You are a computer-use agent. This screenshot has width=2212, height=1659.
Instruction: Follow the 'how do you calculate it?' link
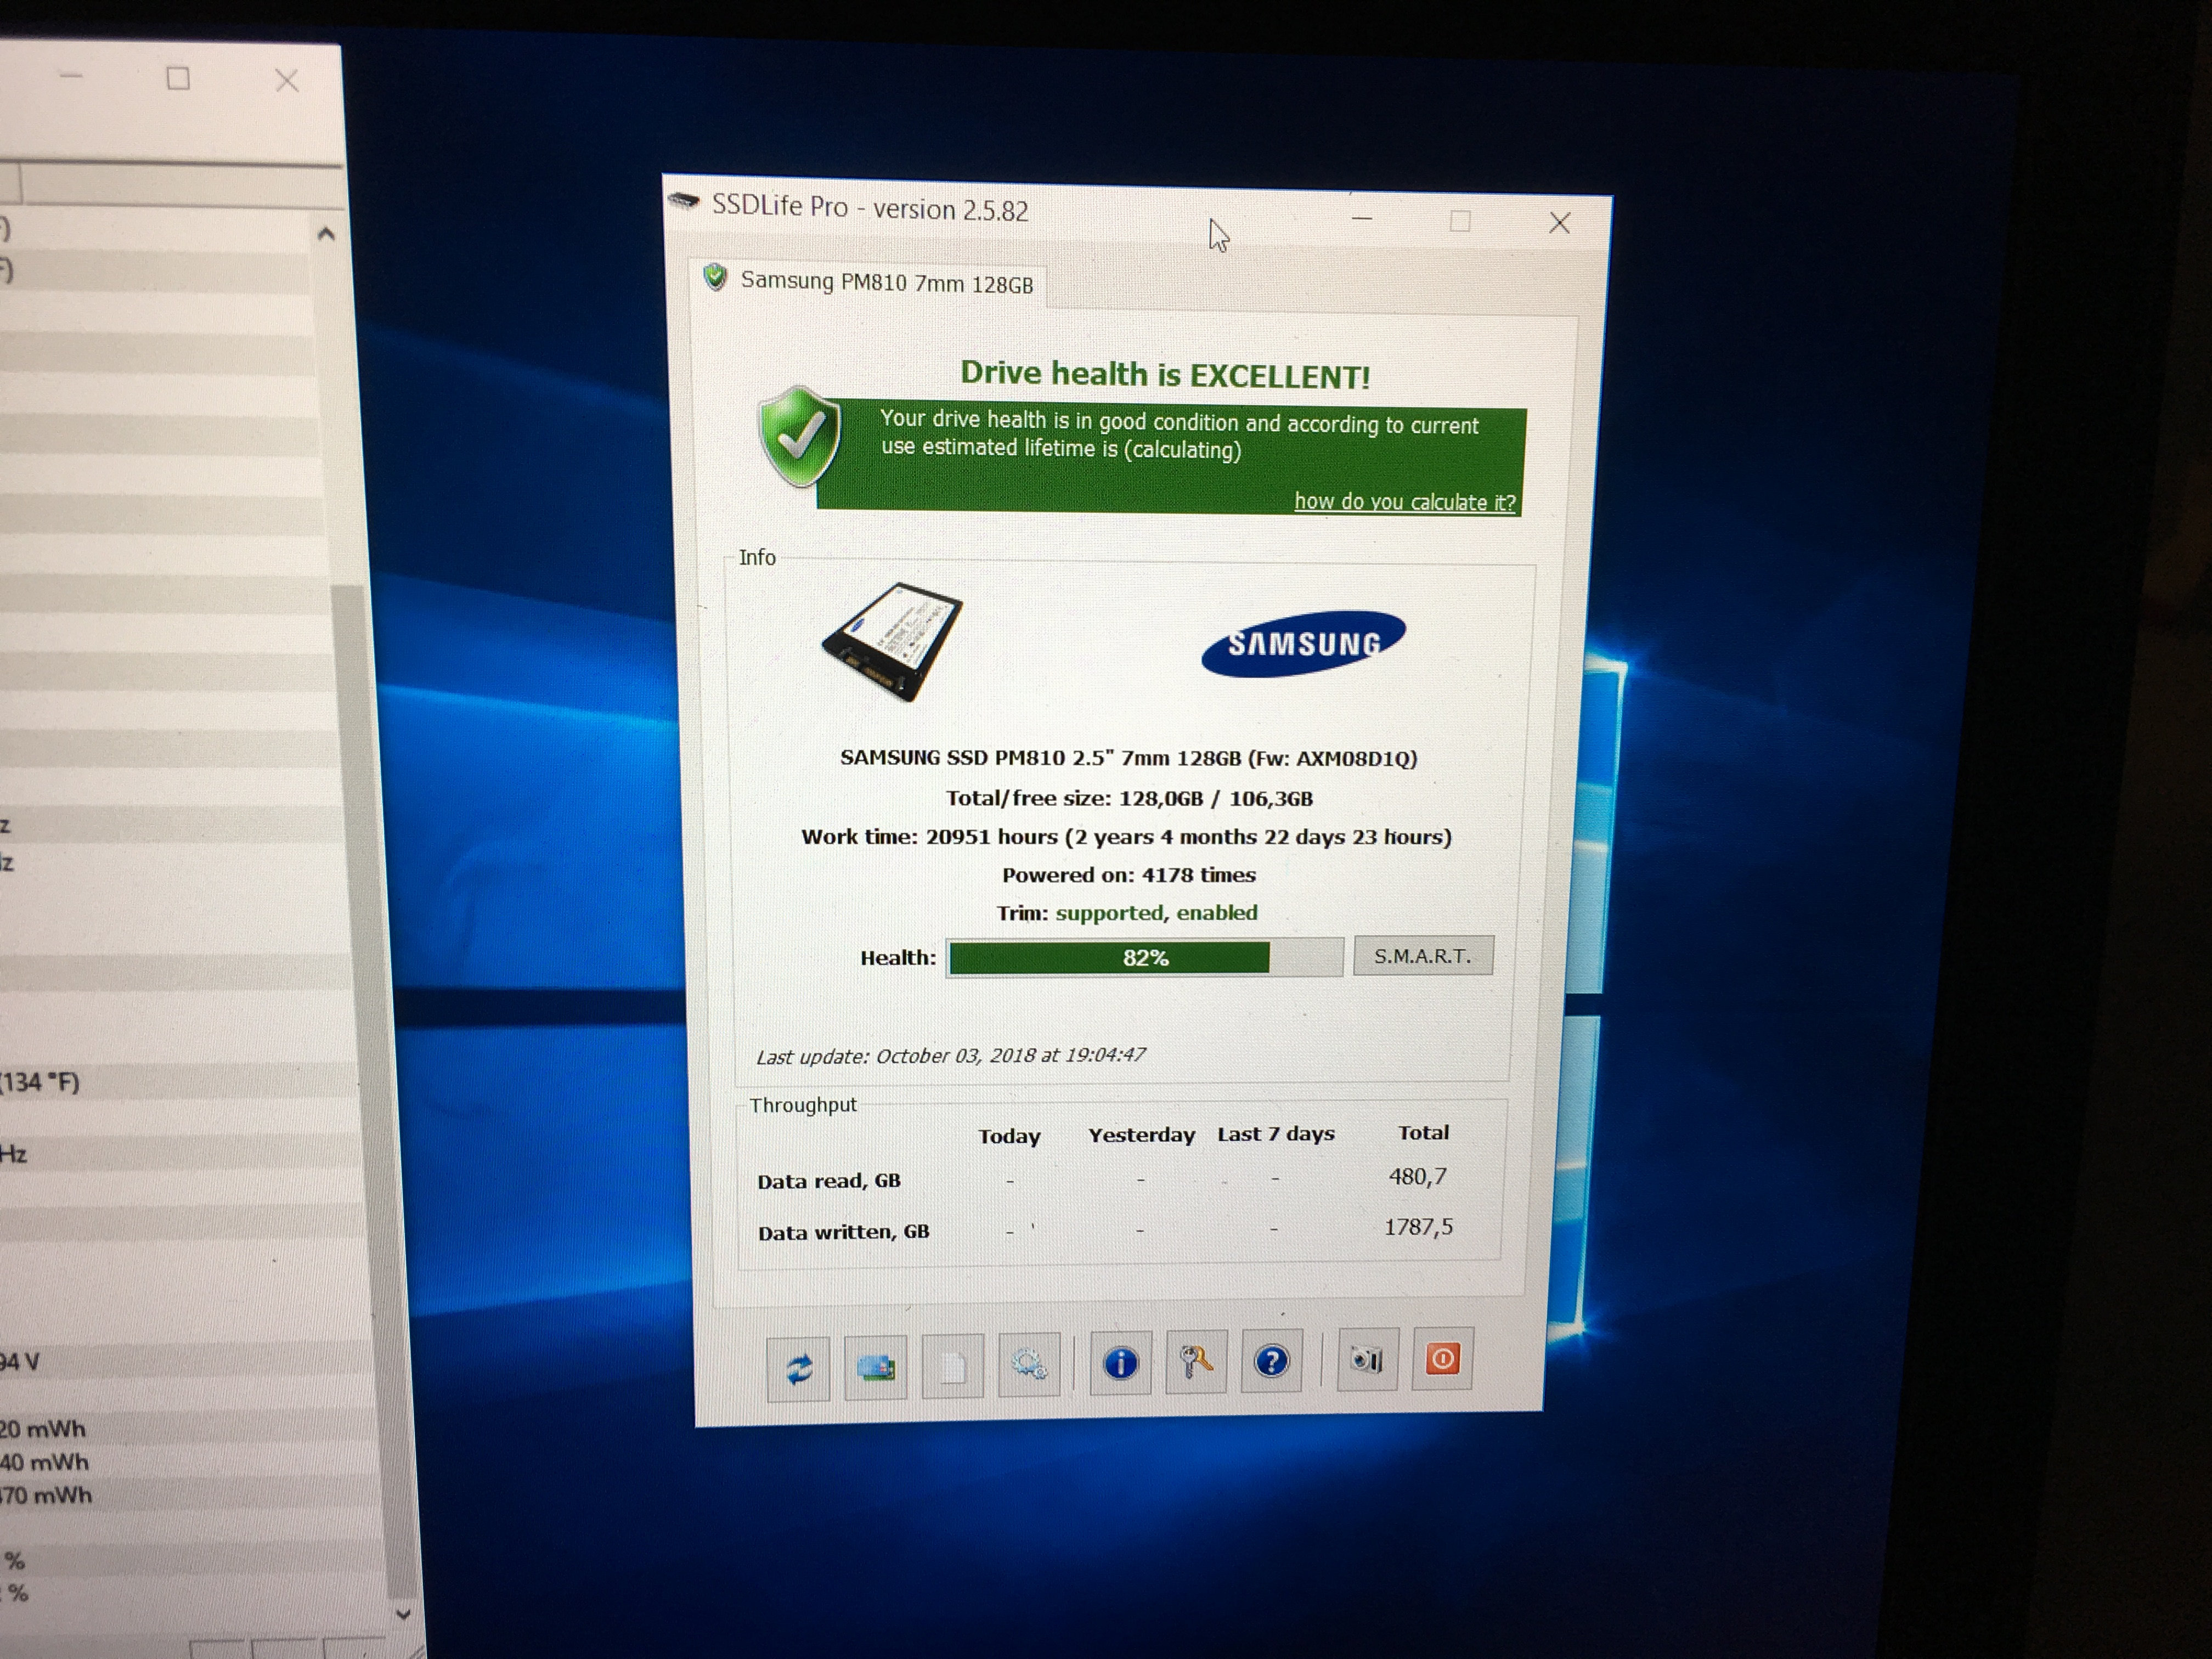click(x=1404, y=502)
